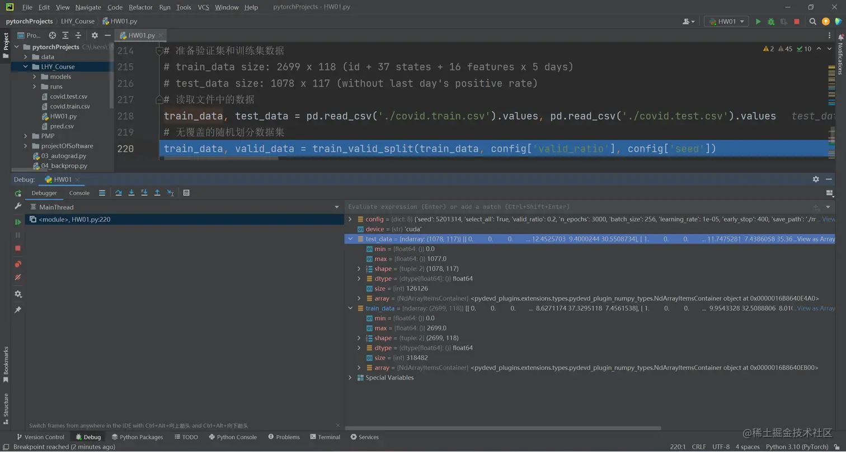
Task: Step Into the function call
Action: click(x=131, y=193)
